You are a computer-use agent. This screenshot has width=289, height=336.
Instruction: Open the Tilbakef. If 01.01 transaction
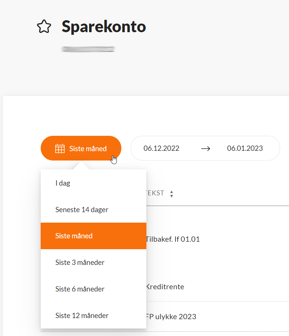coord(173,239)
